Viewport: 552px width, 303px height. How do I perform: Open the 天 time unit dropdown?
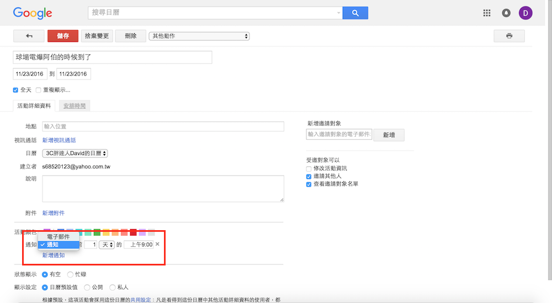coord(106,244)
